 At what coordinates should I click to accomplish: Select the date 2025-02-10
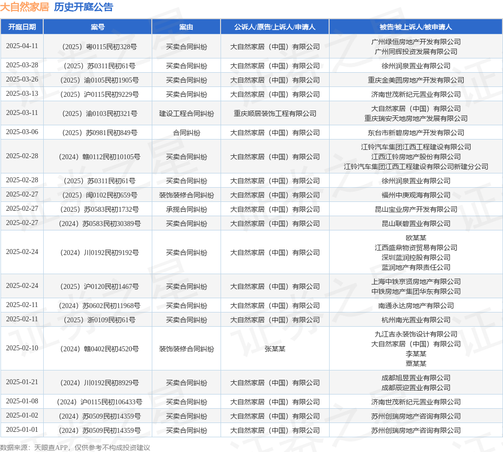pos(22,348)
